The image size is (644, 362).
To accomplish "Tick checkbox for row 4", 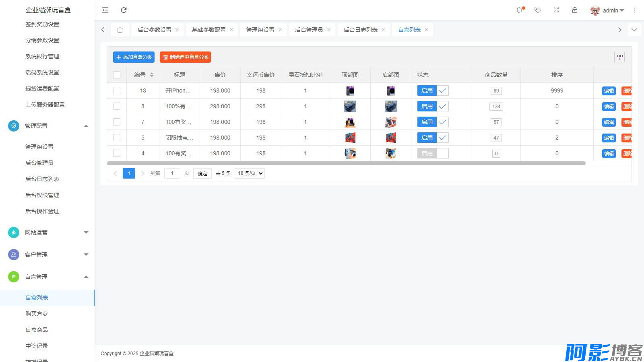I will [x=117, y=153].
